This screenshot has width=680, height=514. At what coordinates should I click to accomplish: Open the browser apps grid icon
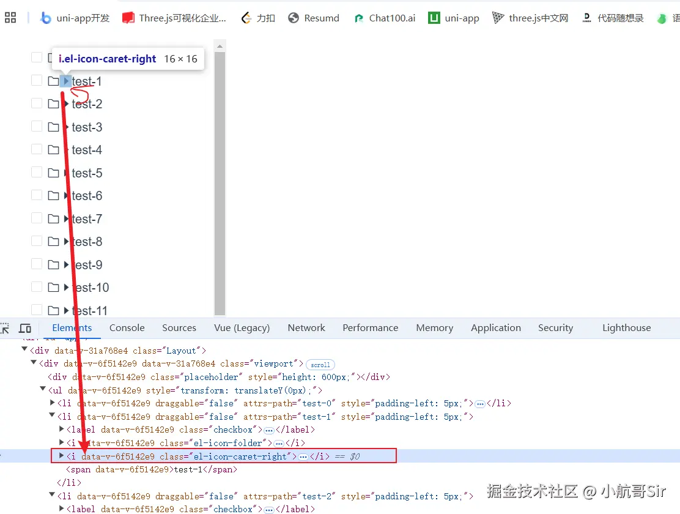tap(10, 18)
